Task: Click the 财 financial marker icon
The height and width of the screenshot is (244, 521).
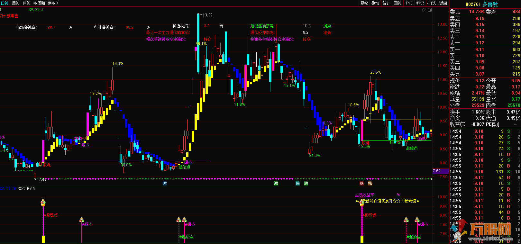Action: (x=165, y=184)
